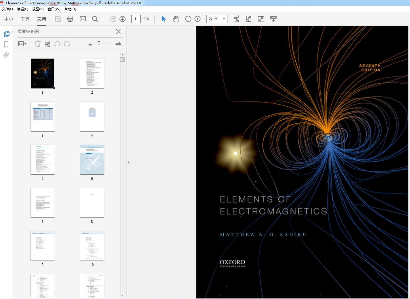This screenshot has width=410, height=299.
Task: Open the 视图(V) menu
Action: (38, 9)
